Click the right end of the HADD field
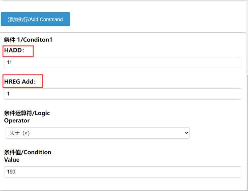 237,62
